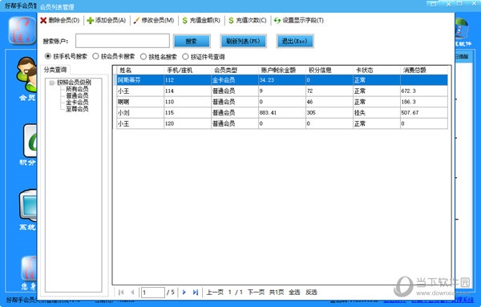Viewport: 481px width, 307px height.
Task: Click consumption total 672.3 cell
Action: pos(424,91)
